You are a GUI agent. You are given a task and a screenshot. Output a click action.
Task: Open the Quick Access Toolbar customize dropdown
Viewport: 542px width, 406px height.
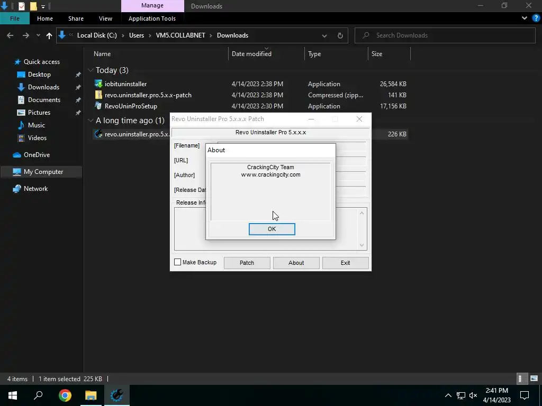[43, 6]
